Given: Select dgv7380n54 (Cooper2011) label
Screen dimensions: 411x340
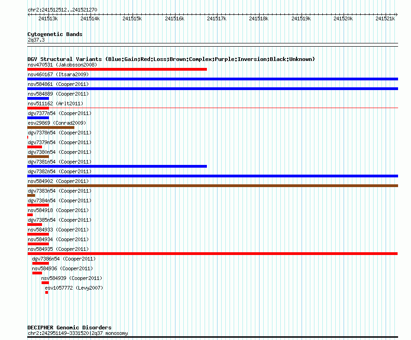Looking at the screenshot, I should pos(60,152).
